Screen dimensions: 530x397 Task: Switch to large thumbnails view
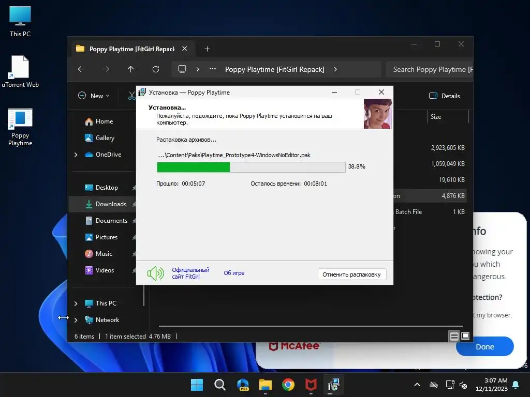pos(465,336)
